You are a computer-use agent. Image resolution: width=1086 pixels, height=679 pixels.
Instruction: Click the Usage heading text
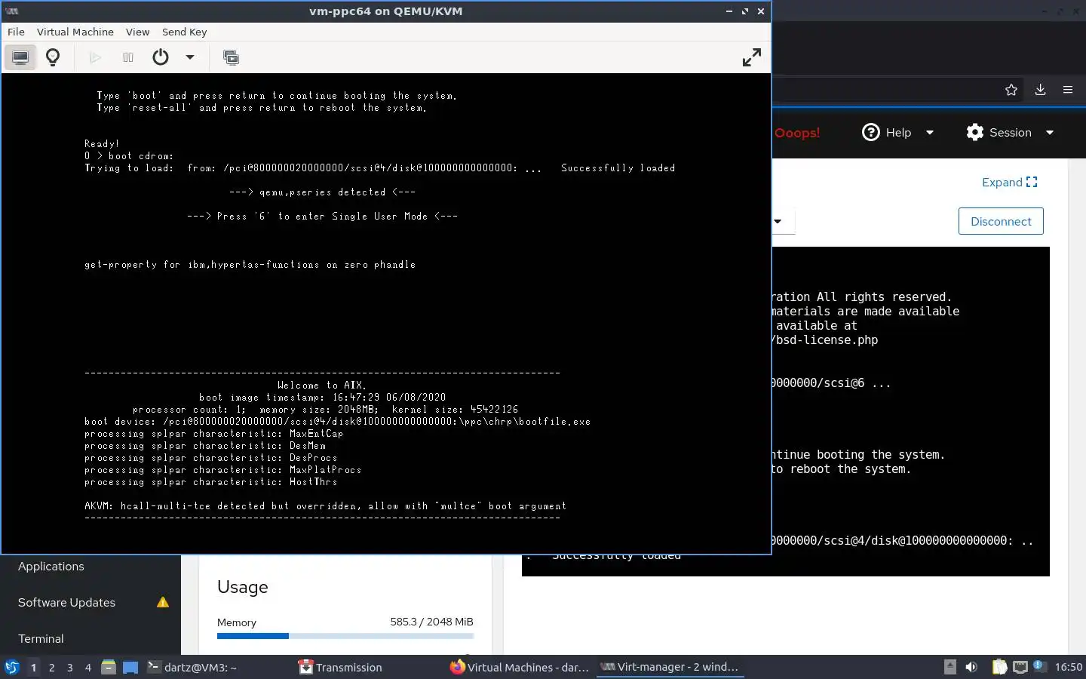[x=243, y=587]
